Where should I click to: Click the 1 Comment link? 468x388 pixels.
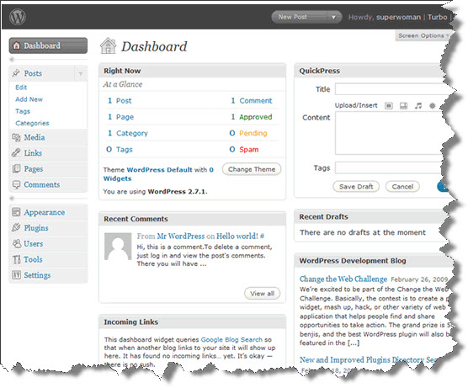(x=252, y=101)
